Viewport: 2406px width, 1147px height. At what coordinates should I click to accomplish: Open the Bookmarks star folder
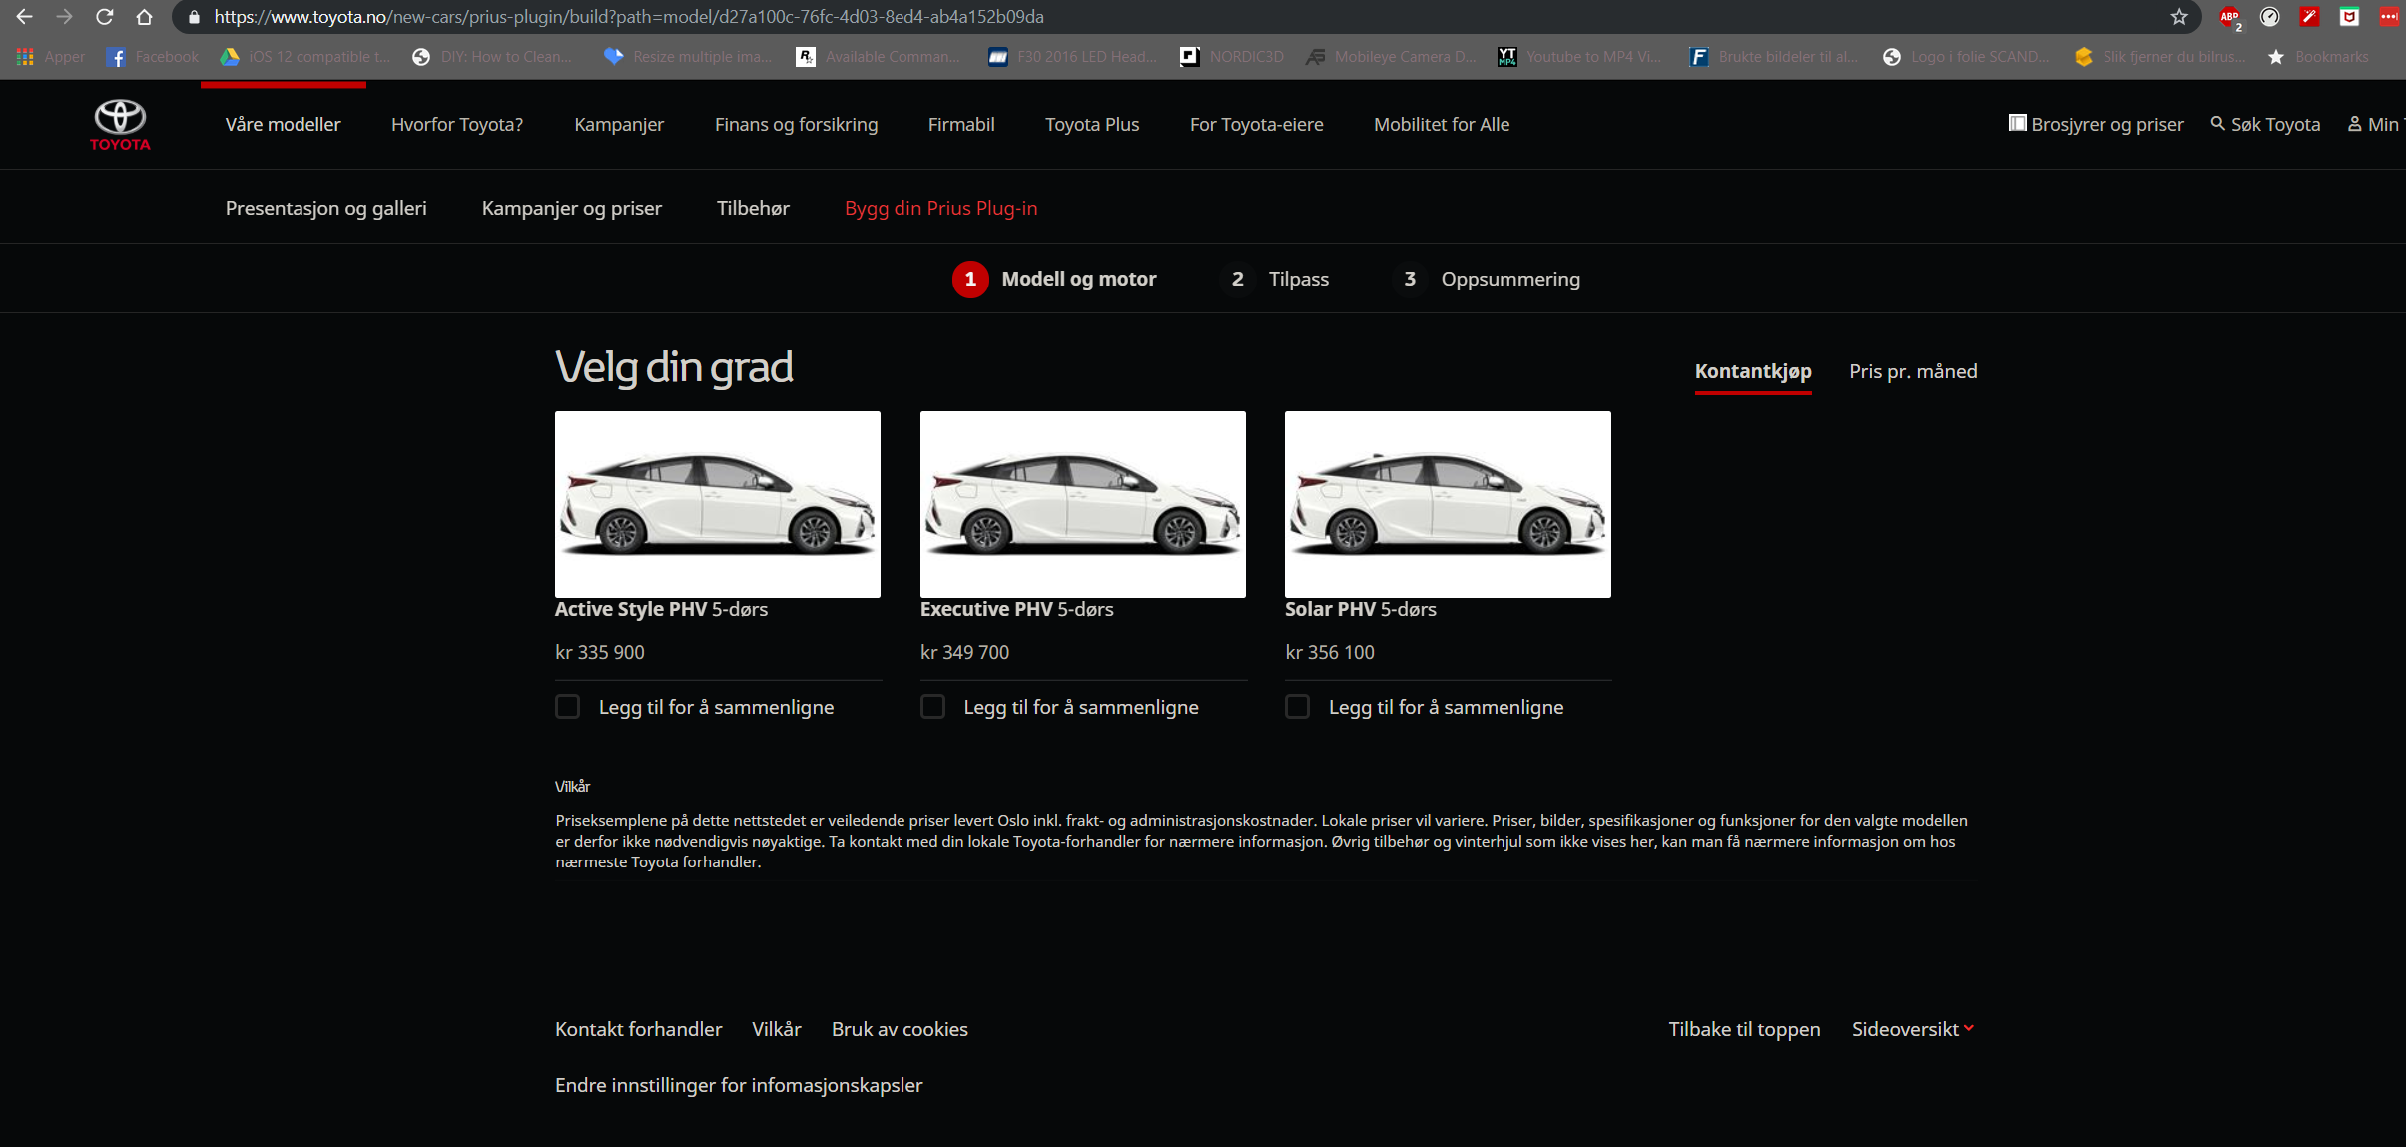[2318, 57]
